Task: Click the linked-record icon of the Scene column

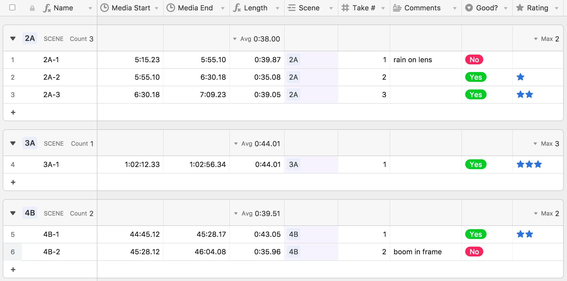Action: point(292,8)
